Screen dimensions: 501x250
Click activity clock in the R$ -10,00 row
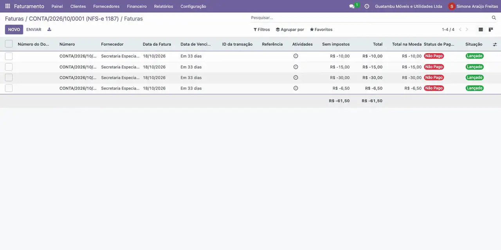pyautogui.click(x=296, y=56)
